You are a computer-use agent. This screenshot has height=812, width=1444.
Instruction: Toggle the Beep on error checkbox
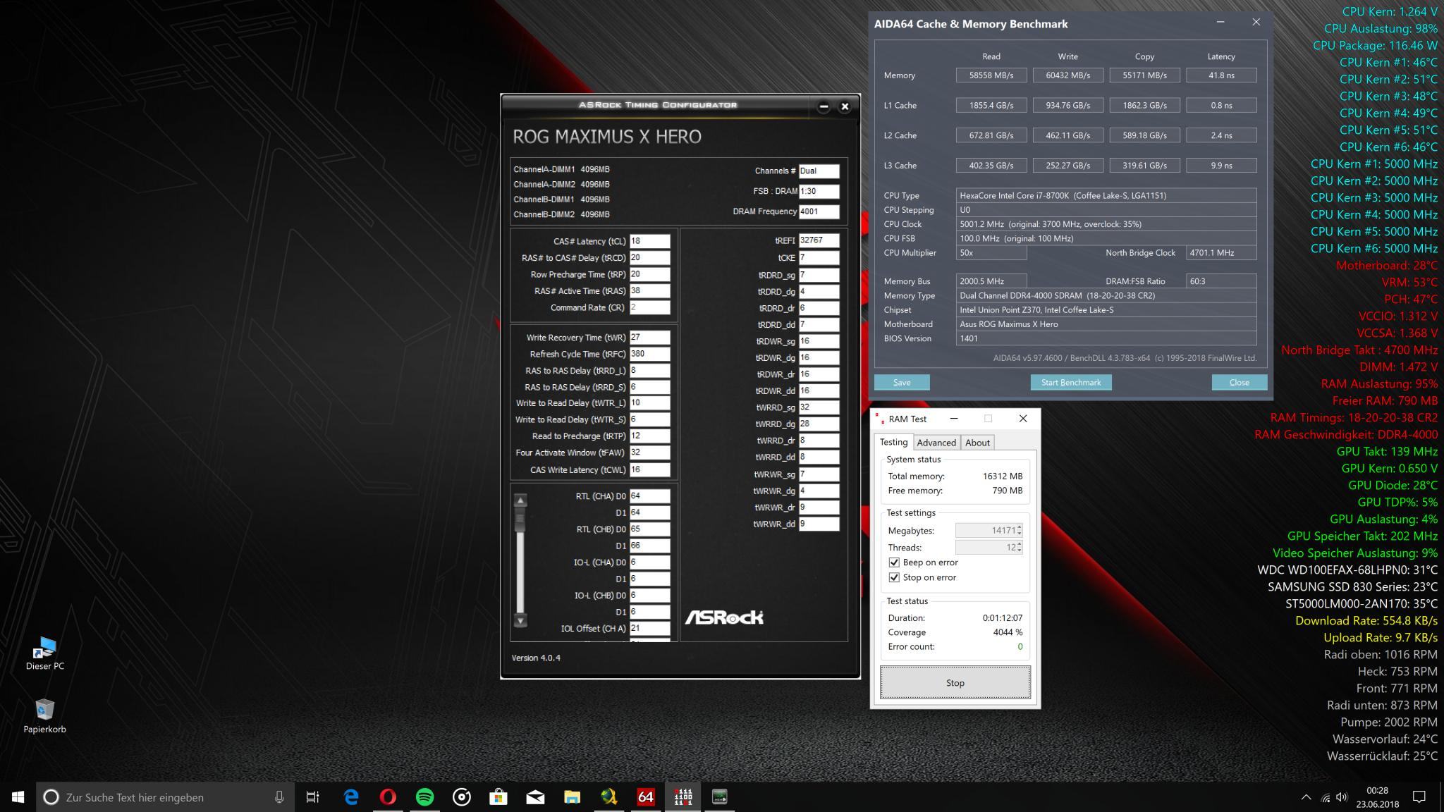(894, 562)
